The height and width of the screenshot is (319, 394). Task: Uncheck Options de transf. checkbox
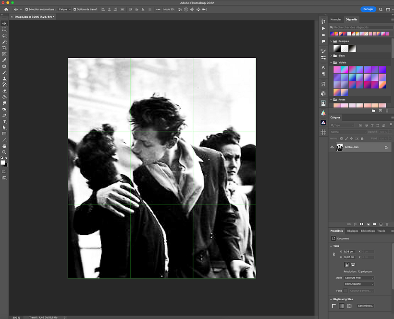74,9
